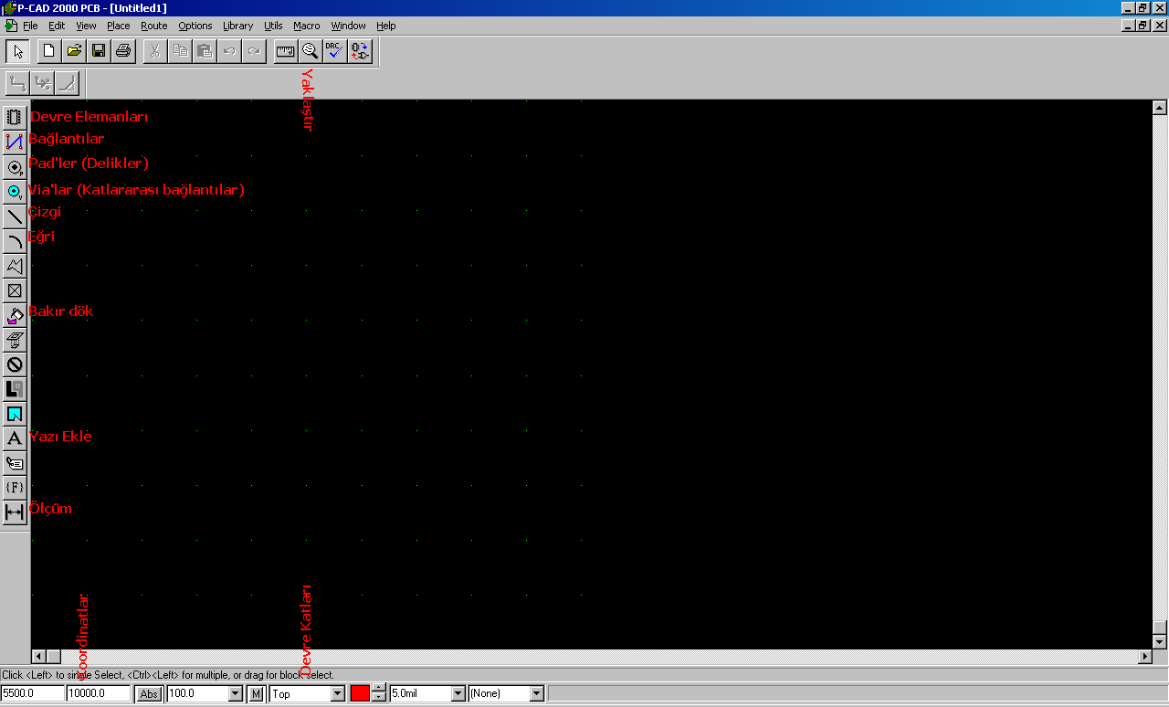Select the Place Connection tool
Viewport: 1169px width, 707px height.
coord(15,142)
